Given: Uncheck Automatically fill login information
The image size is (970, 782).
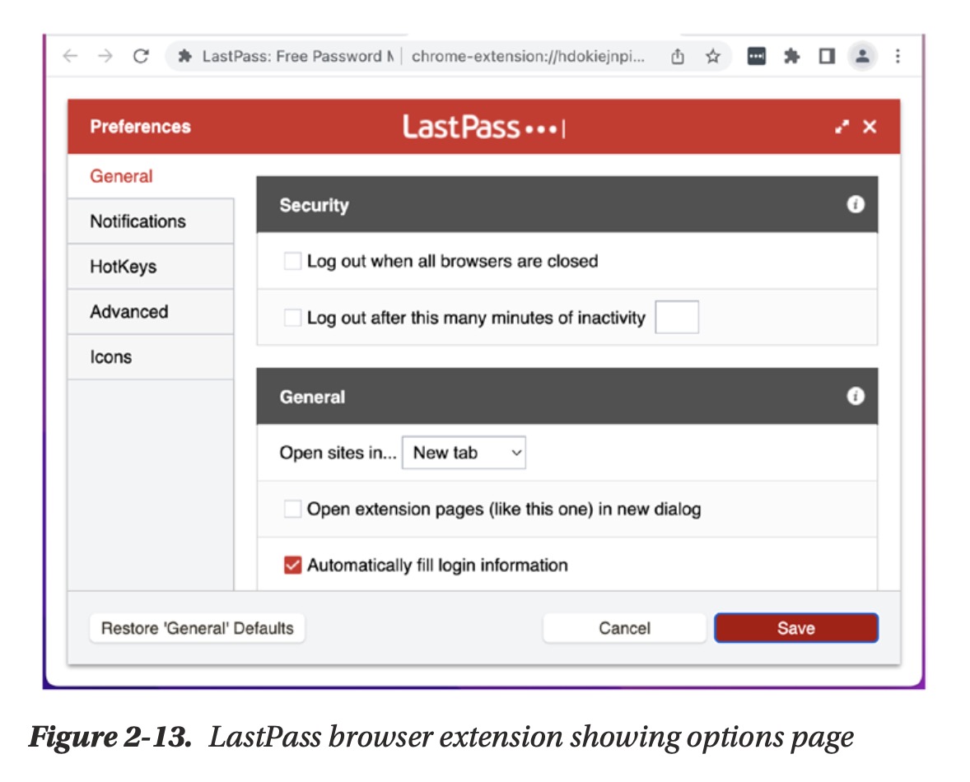Looking at the screenshot, I should pos(292,566).
